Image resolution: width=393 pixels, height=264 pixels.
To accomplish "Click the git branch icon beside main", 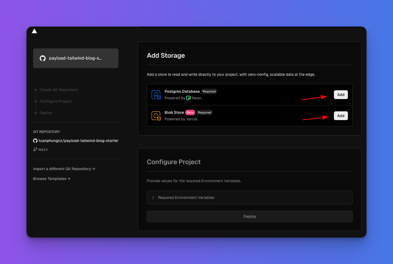I will tap(35, 149).
